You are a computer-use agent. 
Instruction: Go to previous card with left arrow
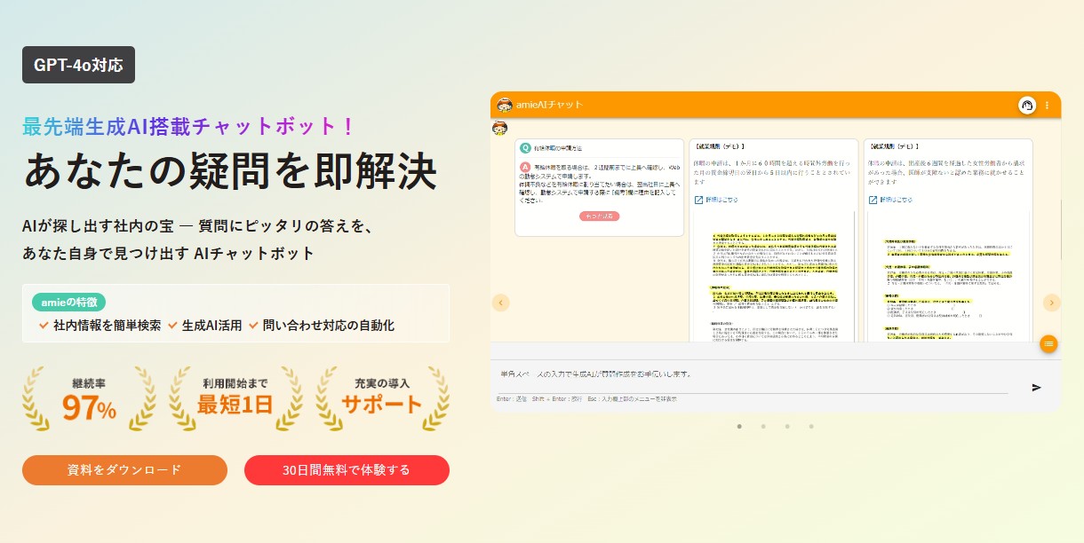[x=500, y=303]
